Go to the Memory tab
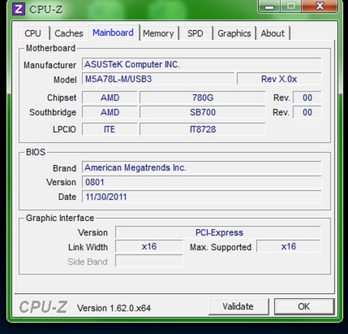The image size is (348, 334). click(x=159, y=33)
